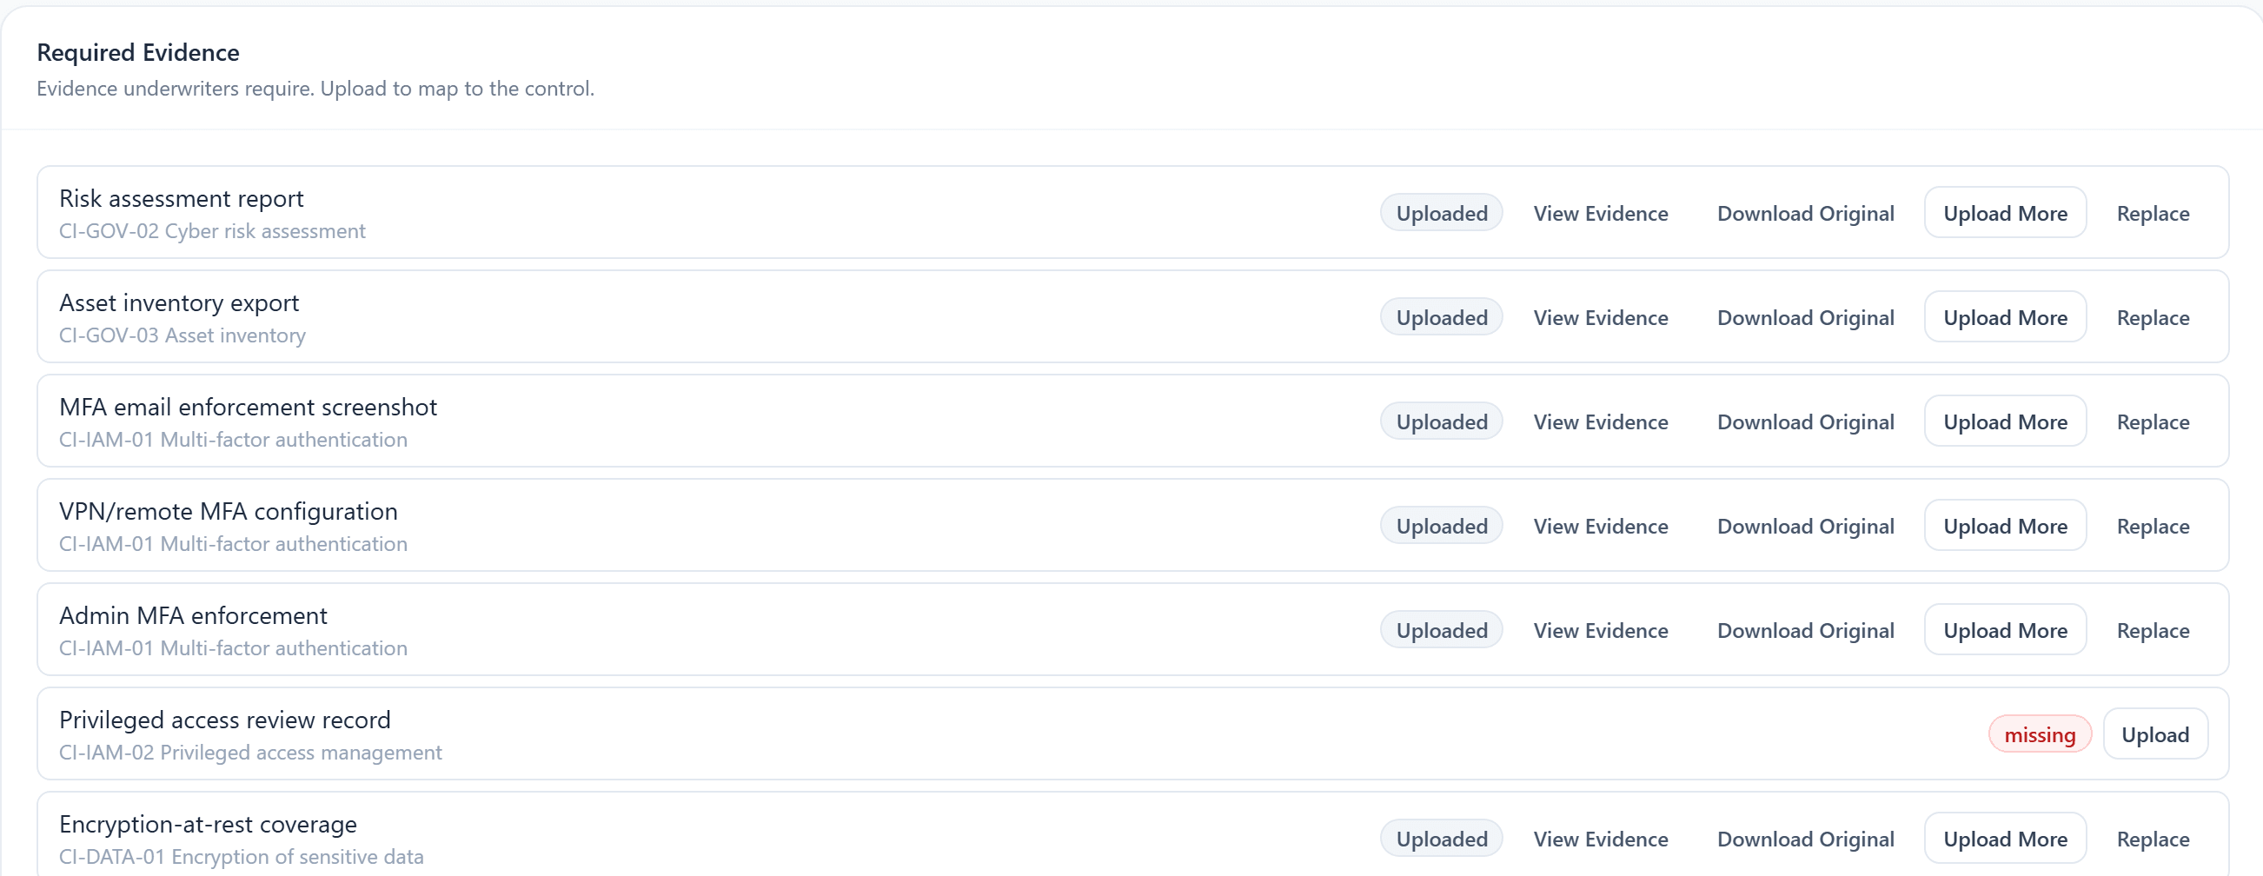Viewport: 2263px width, 876px height.
Task: Download Original of Admin MFA enforcement
Action: [x=1805, y=631]
